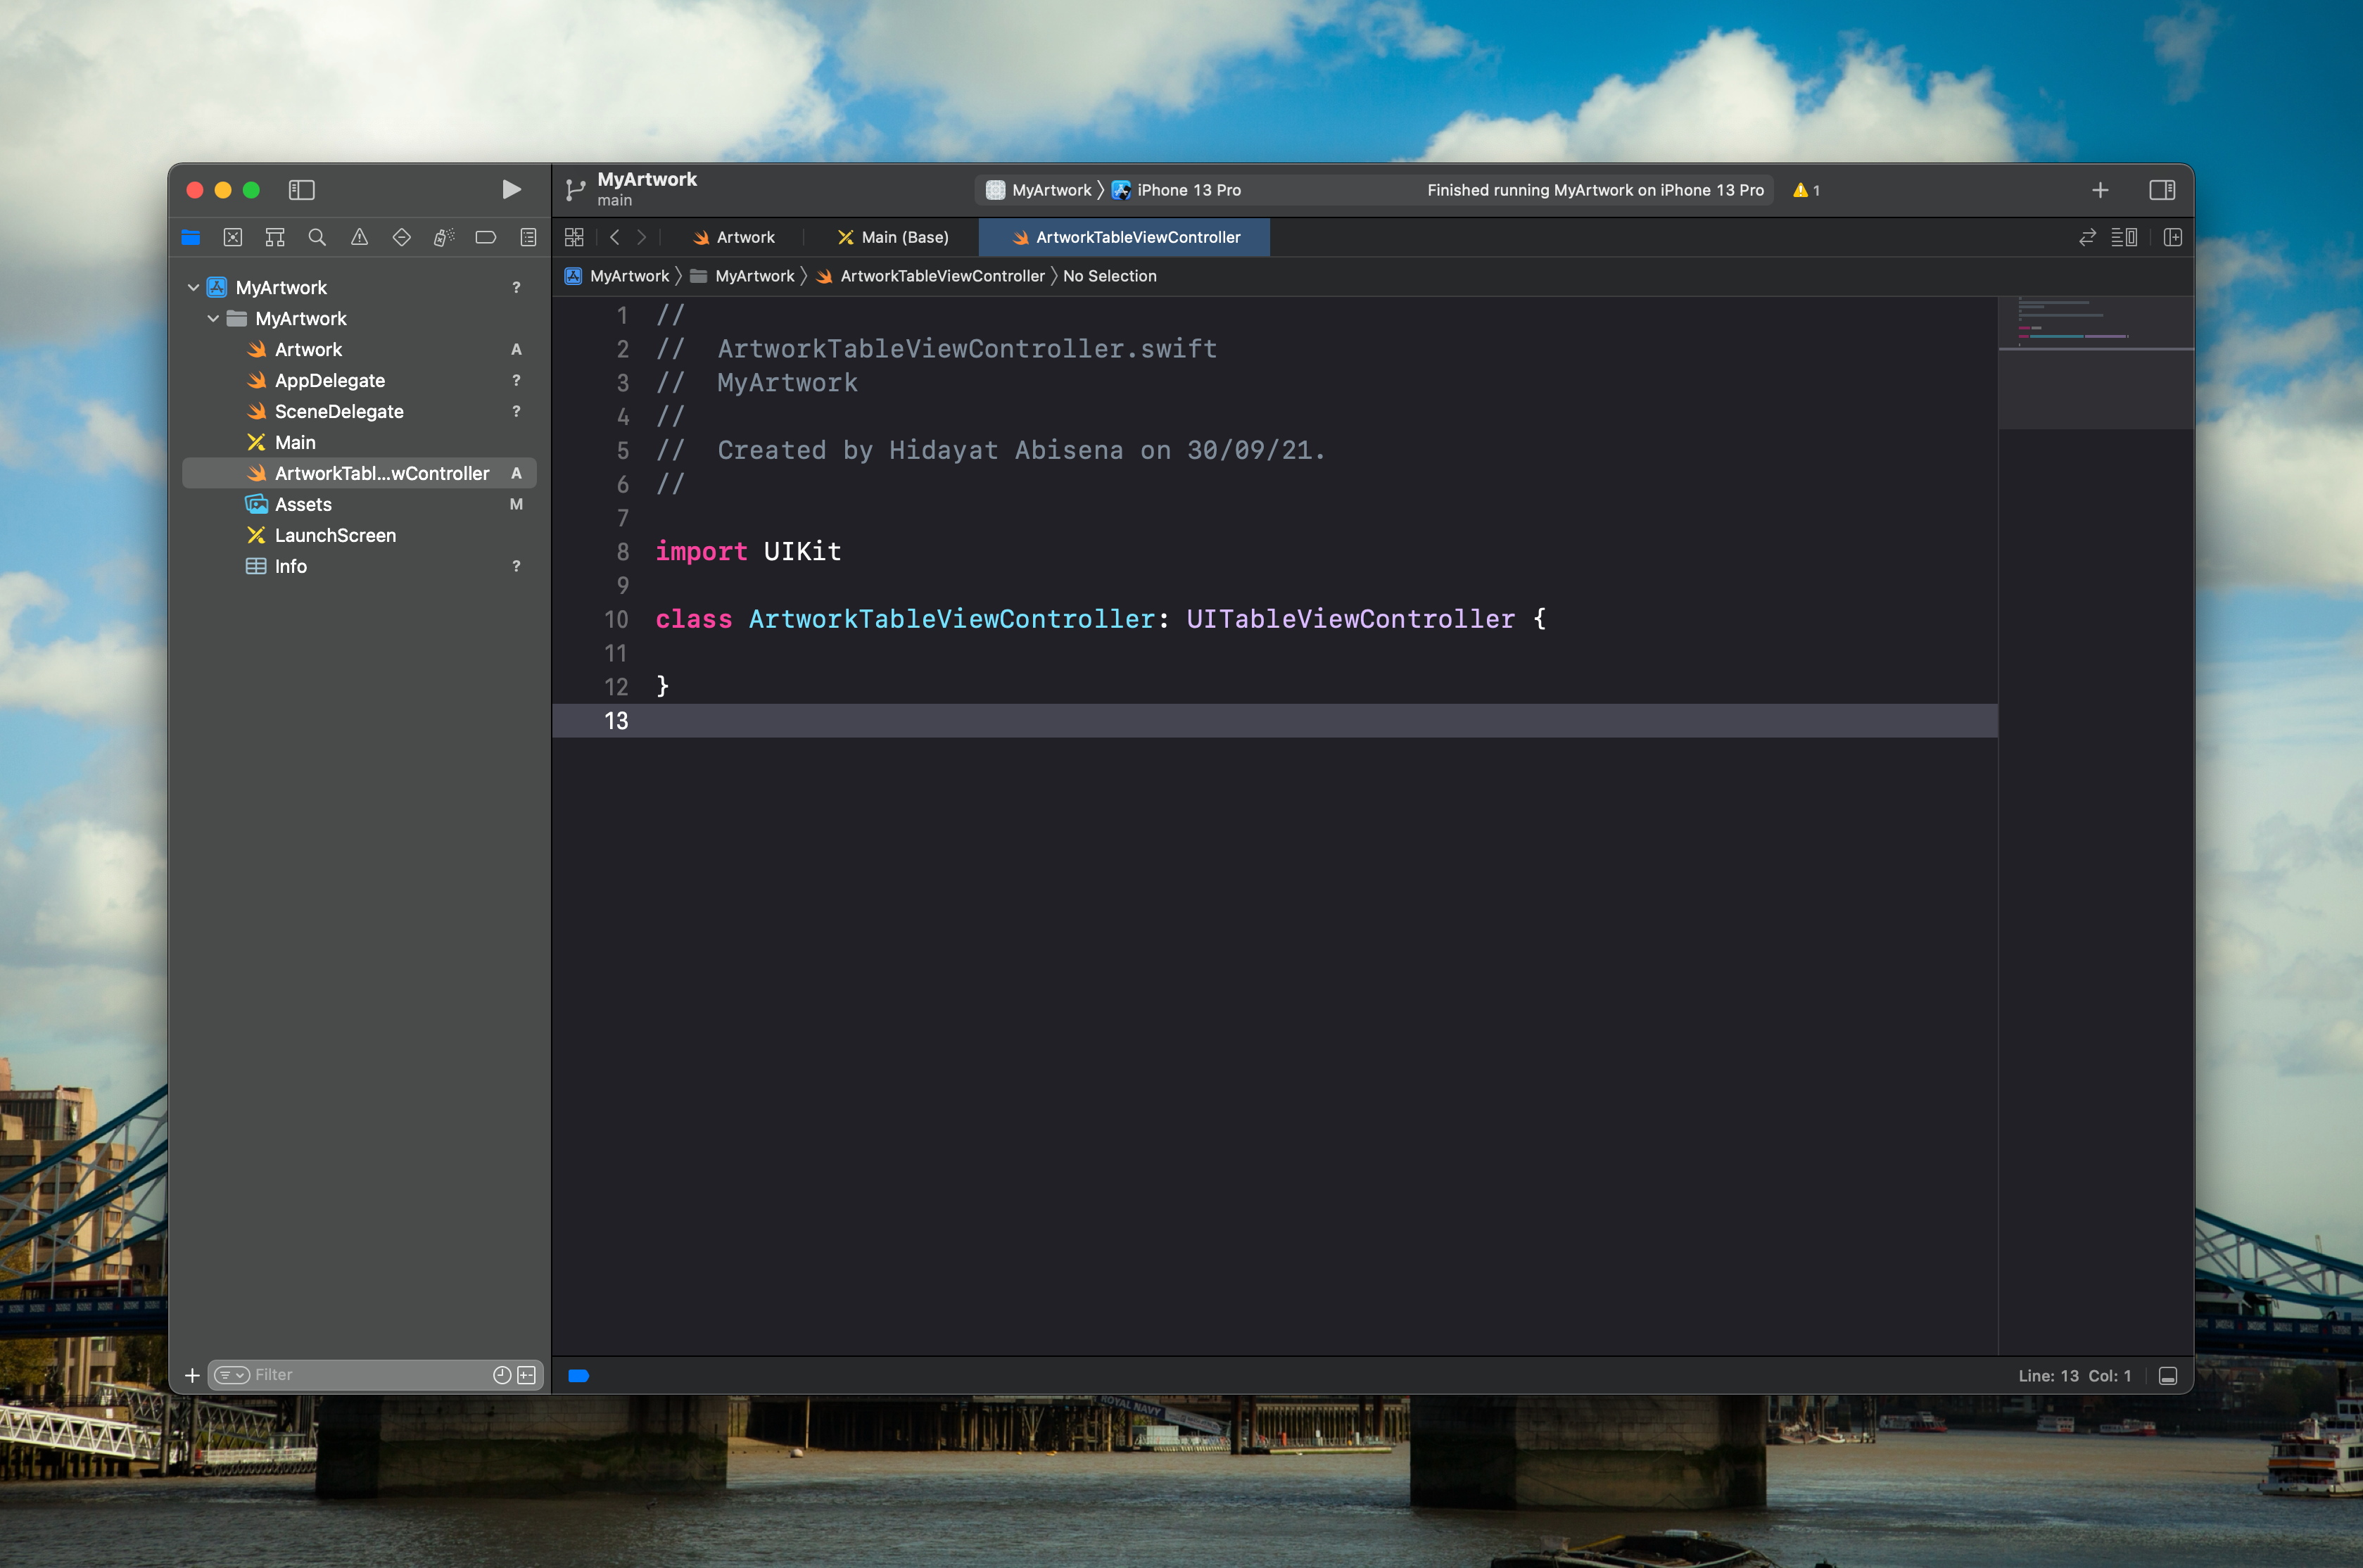Select the ArtworkTableViewController tab
Image resolution: width=2363 pixels, height=1568 pixels.
(1125, 238)
